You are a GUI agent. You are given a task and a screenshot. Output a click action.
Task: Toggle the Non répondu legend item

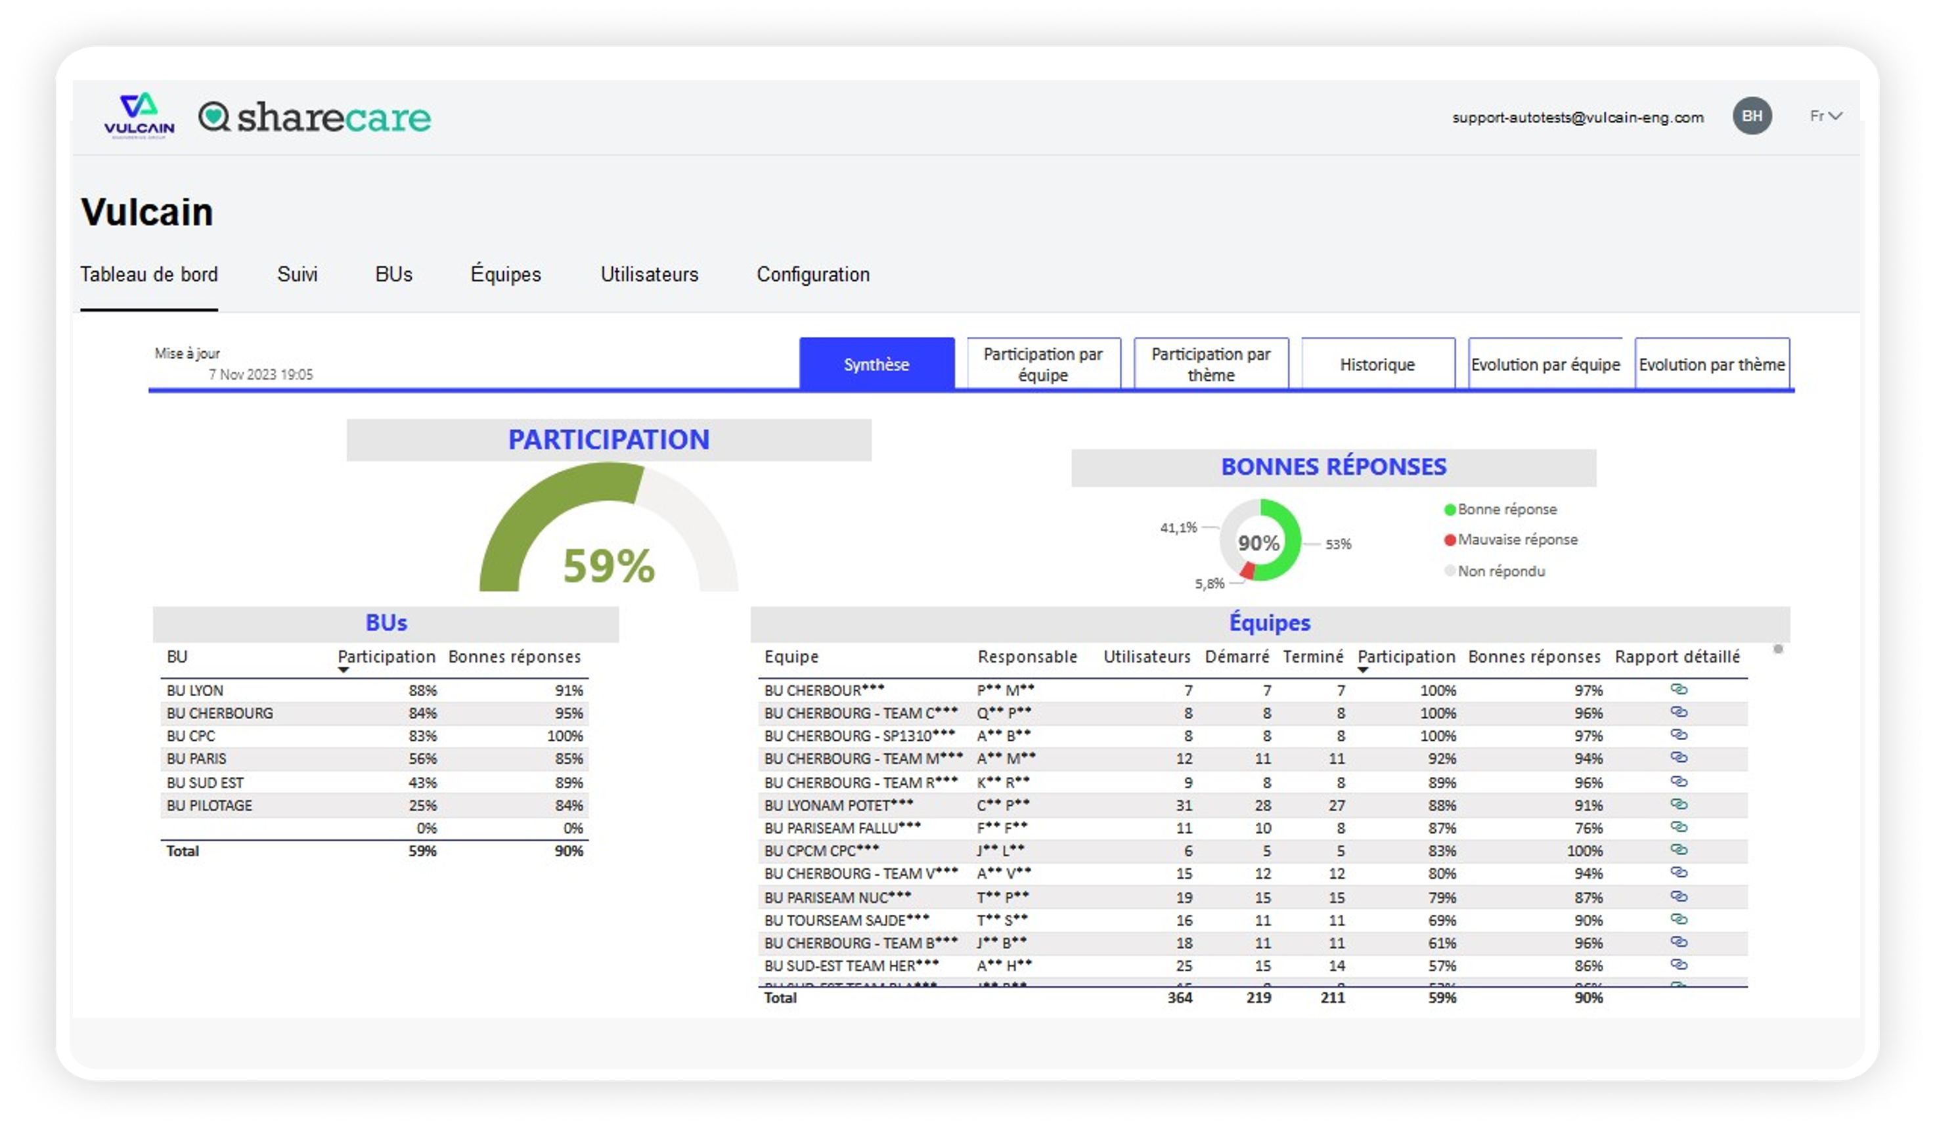point(1503,570)
